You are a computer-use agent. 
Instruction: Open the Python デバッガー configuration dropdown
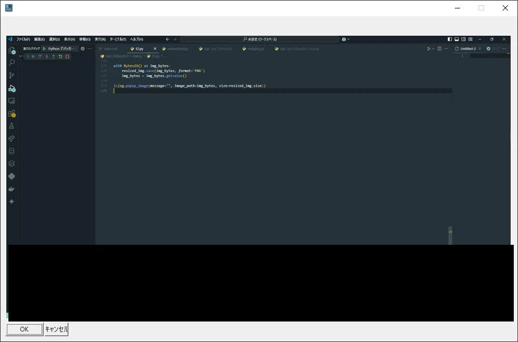click(x=62, y=48)
